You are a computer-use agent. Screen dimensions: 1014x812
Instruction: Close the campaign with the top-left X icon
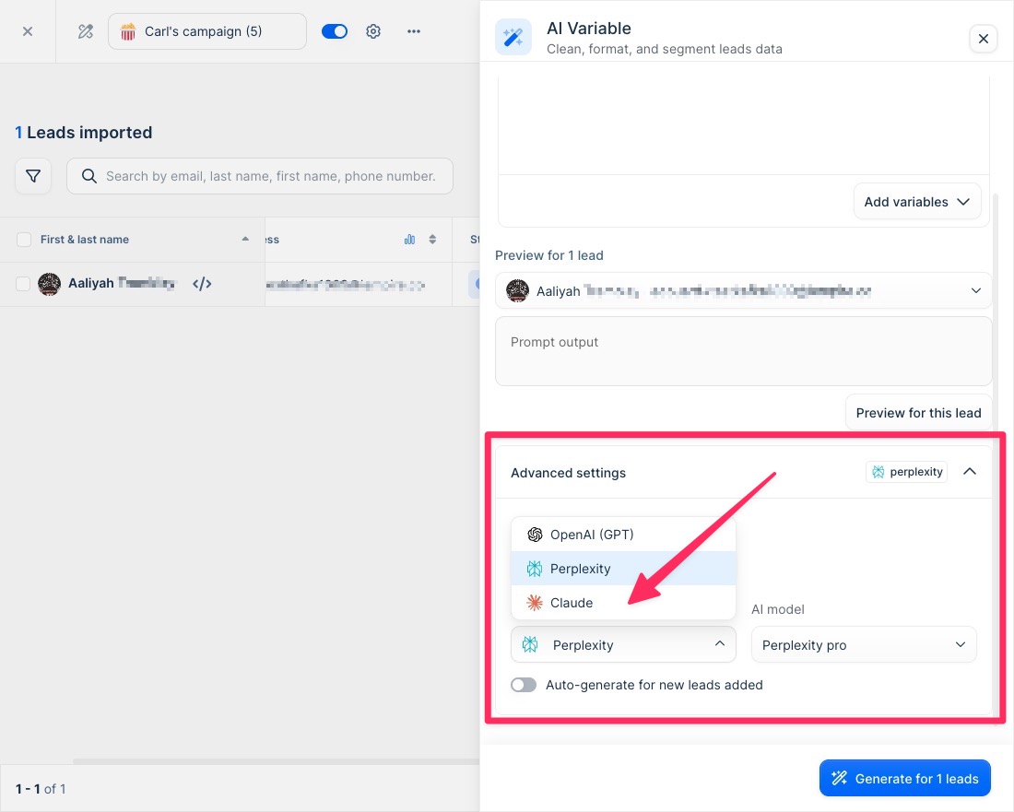click(28, 31)
